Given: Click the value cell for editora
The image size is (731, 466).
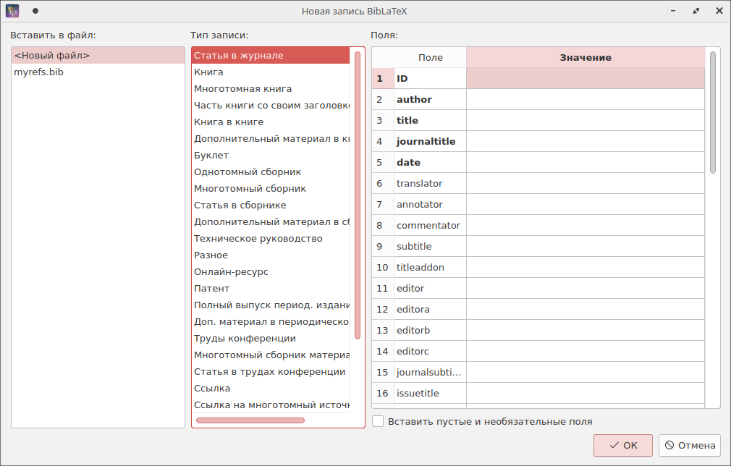Looking at the screenshot, I should [x=586, y=309].
